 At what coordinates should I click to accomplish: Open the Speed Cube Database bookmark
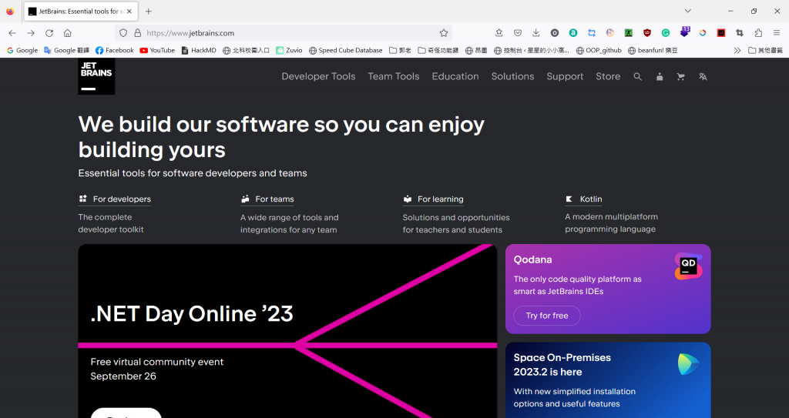pos(346,50)
